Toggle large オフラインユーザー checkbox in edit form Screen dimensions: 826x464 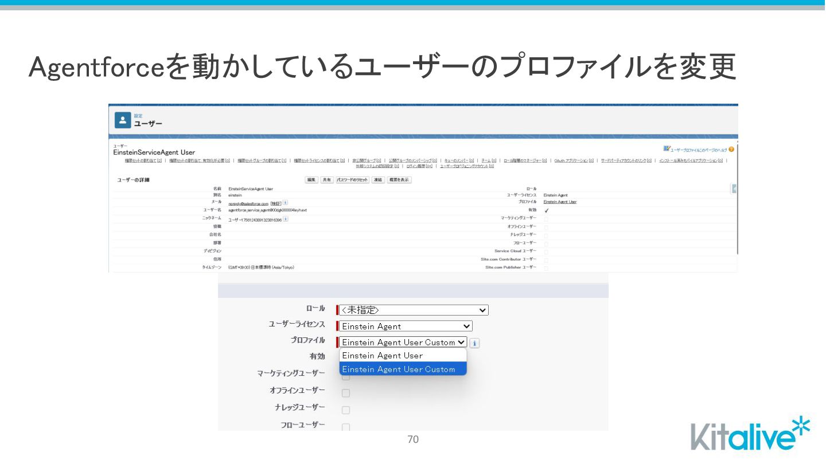[346, 393]
